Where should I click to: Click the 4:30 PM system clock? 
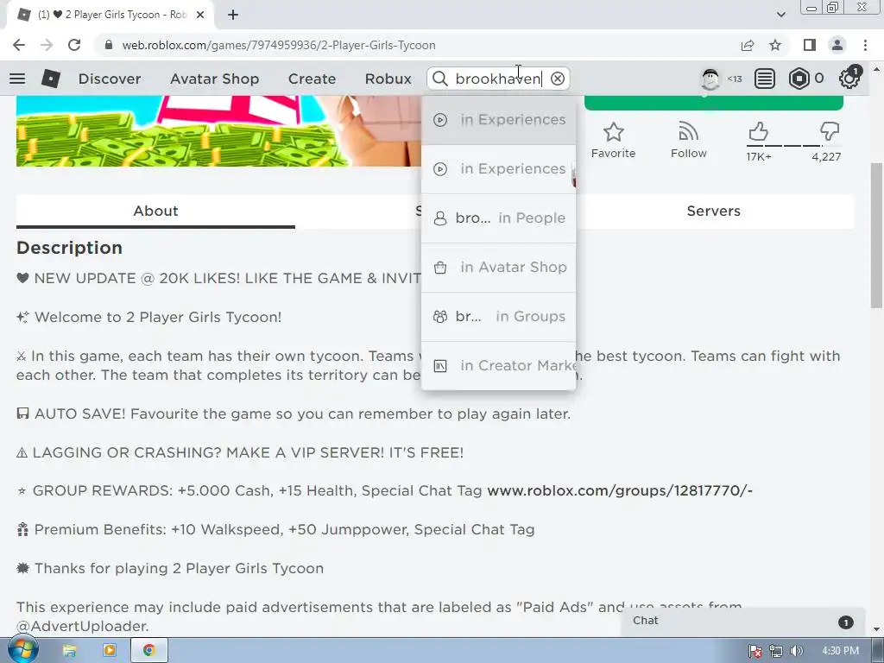(x=840, y=651)
